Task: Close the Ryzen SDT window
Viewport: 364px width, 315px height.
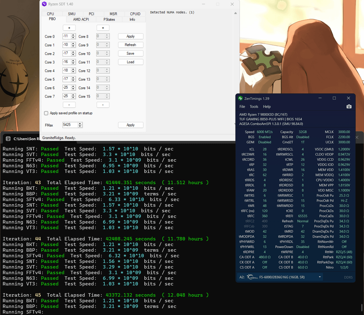Action: click(232, 4)
